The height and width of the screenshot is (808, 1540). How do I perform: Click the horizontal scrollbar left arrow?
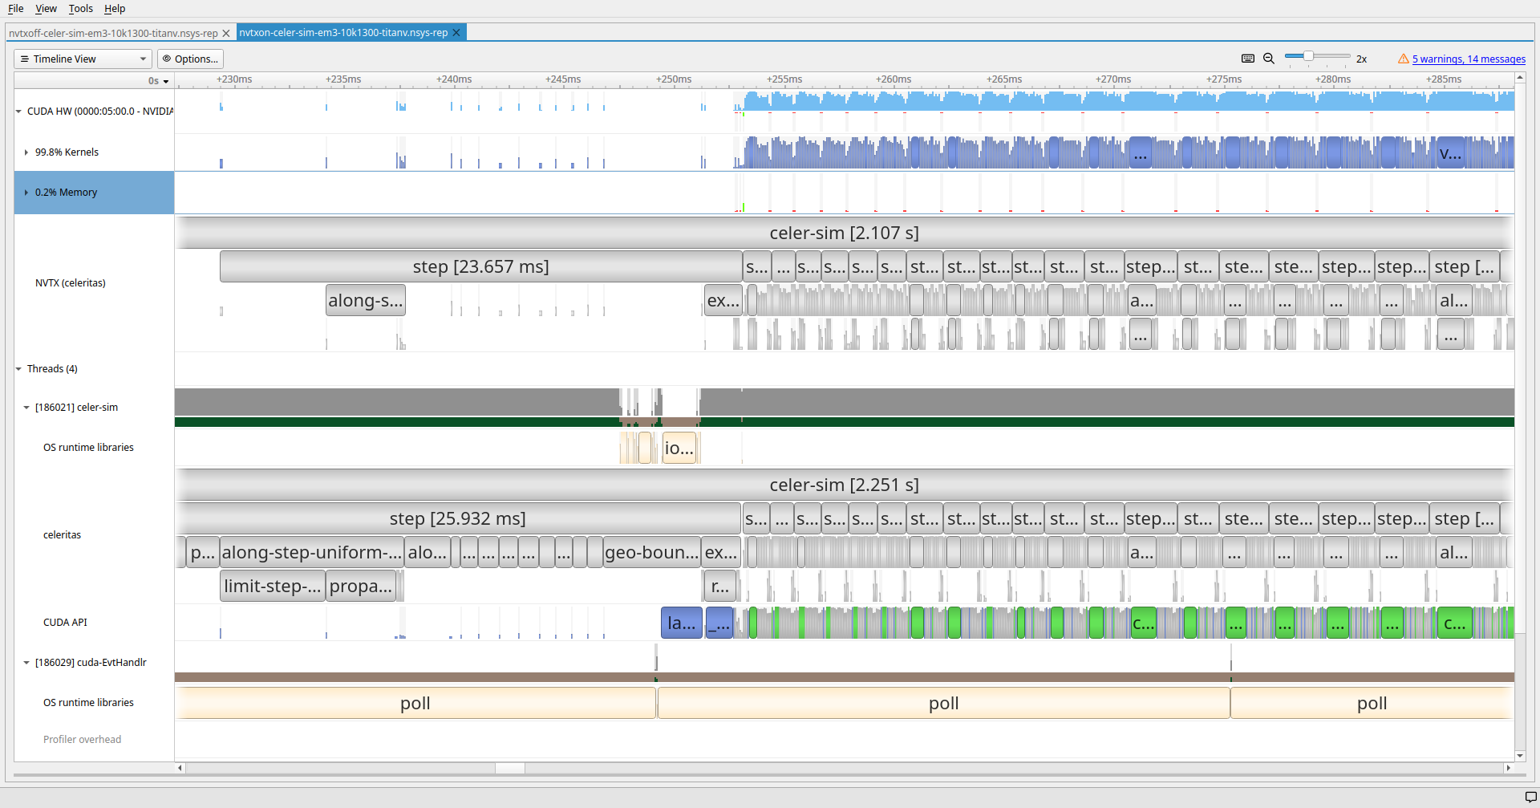pos(180,768)
